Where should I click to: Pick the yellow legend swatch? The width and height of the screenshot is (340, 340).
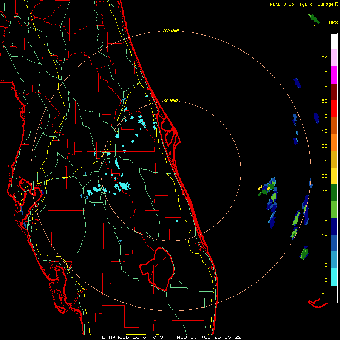pos(334,176)
